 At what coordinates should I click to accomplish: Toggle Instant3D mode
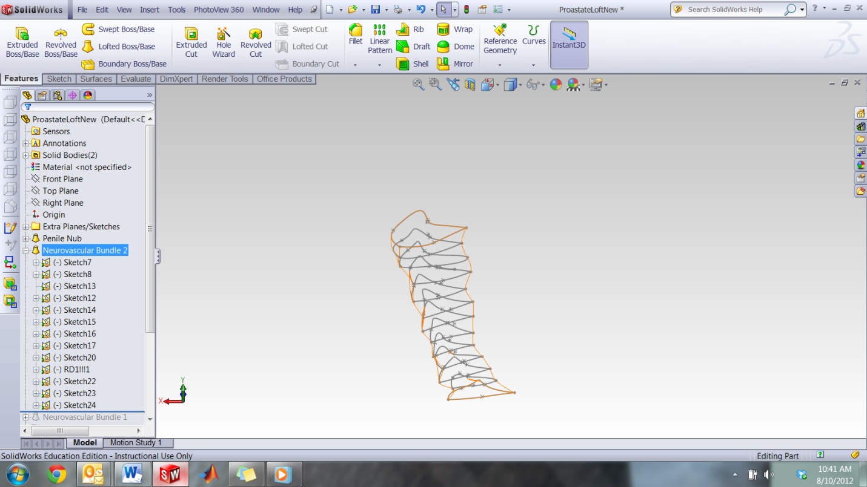tap(569, 45)
